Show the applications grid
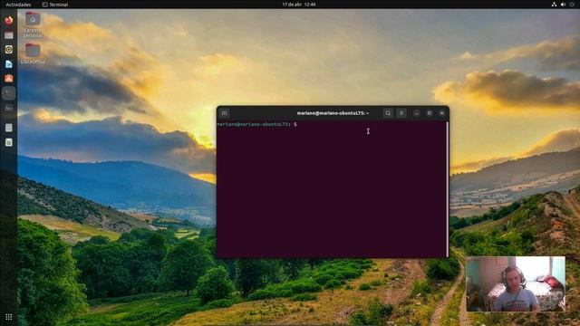The image size is (580, 326). click(x=9, y=317)
